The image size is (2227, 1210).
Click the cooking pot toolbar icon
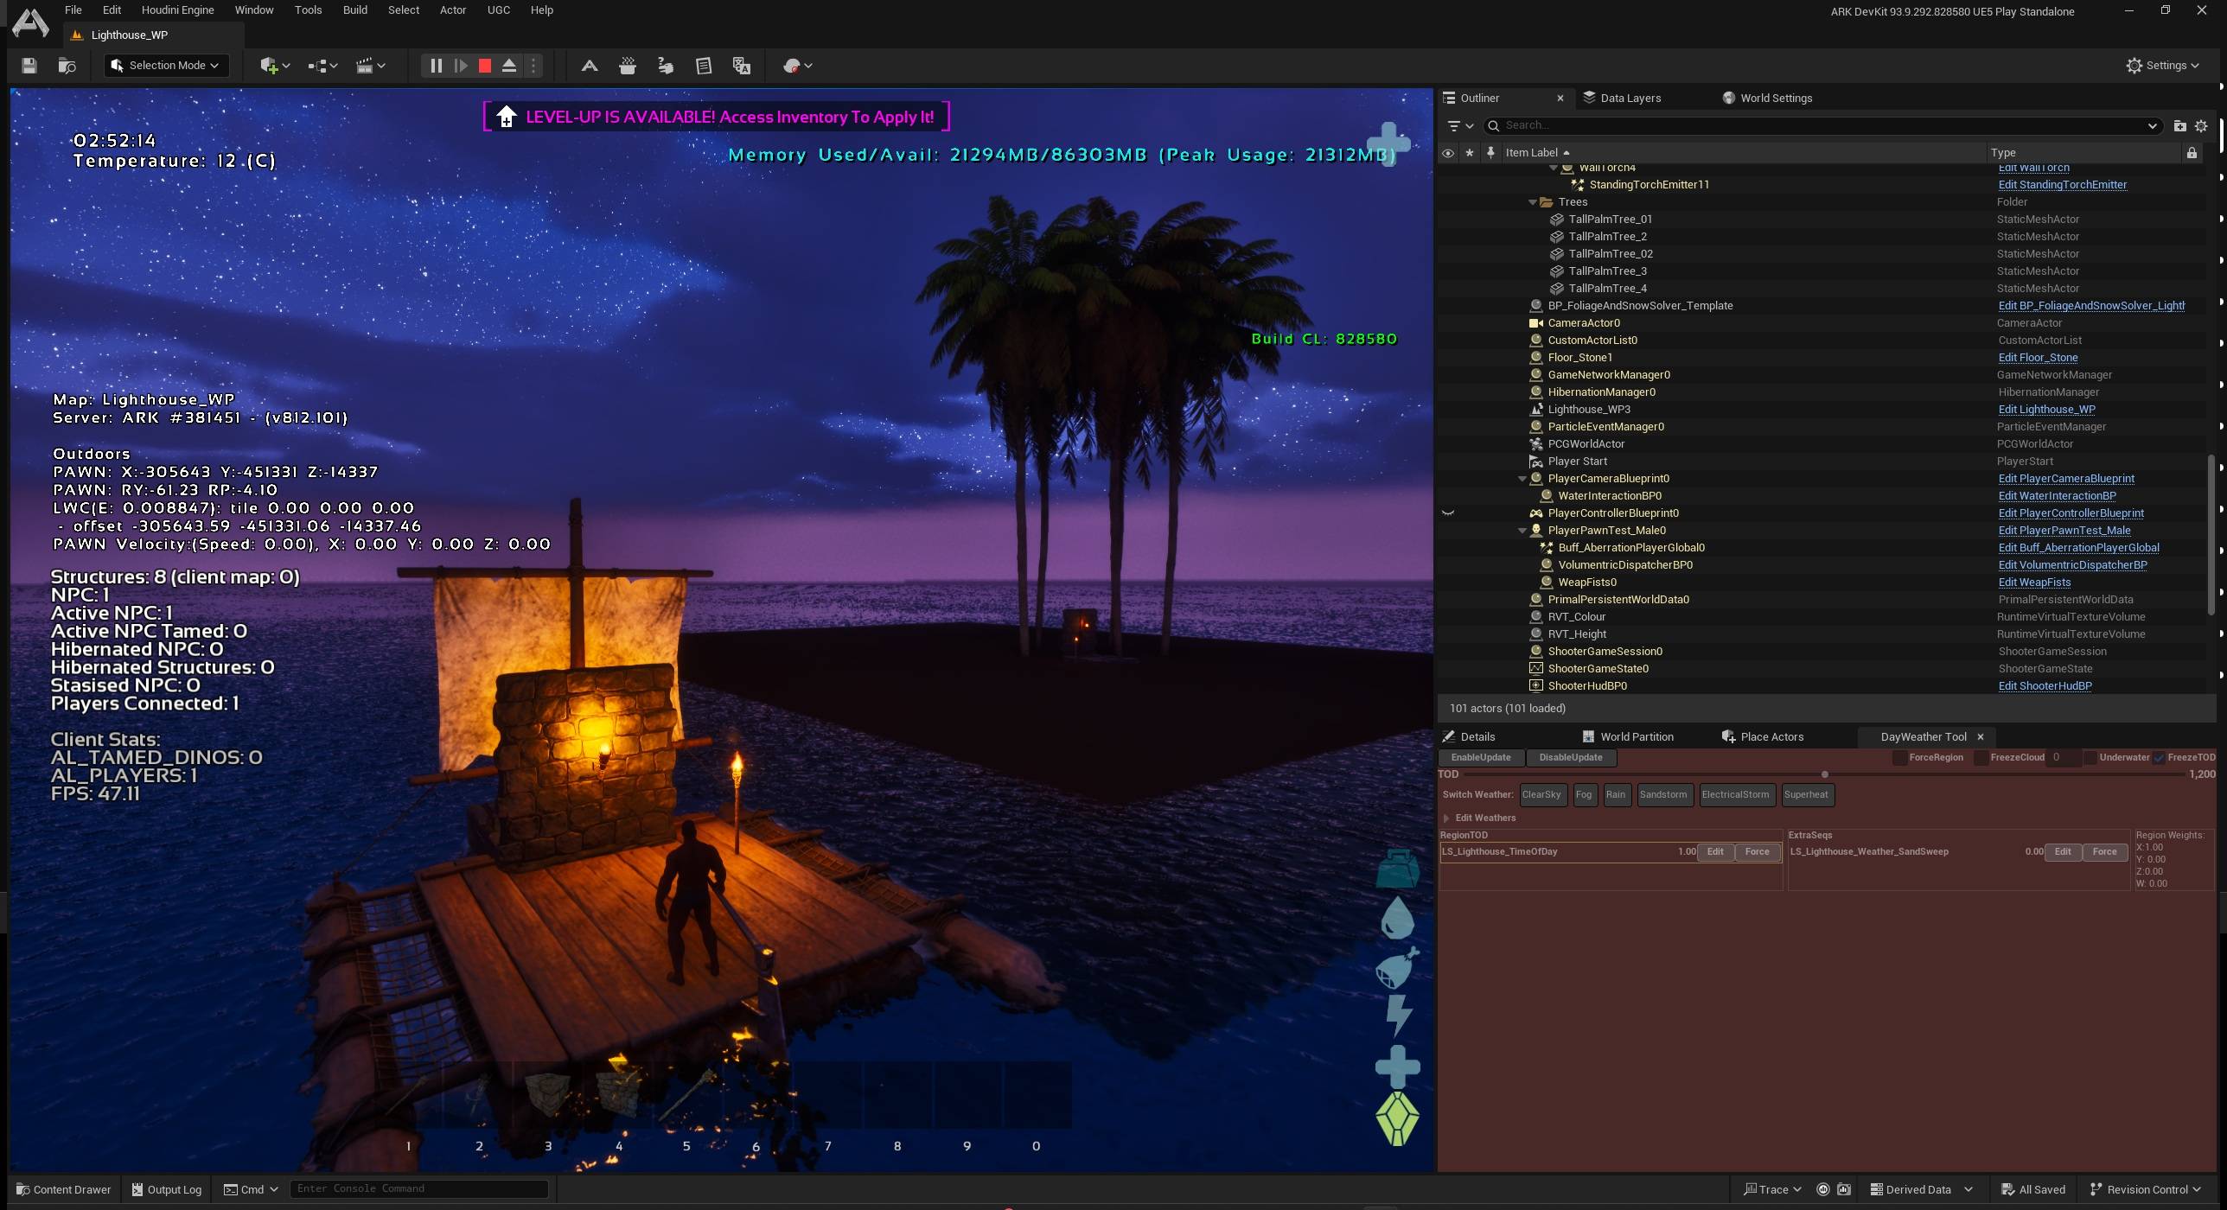pyautogui.click(x=628, y=66)
